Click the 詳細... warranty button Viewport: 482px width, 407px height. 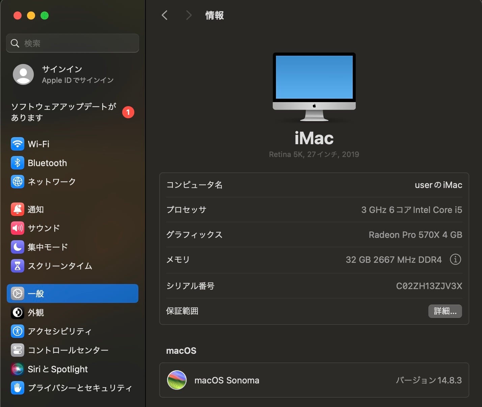[445, 311]
